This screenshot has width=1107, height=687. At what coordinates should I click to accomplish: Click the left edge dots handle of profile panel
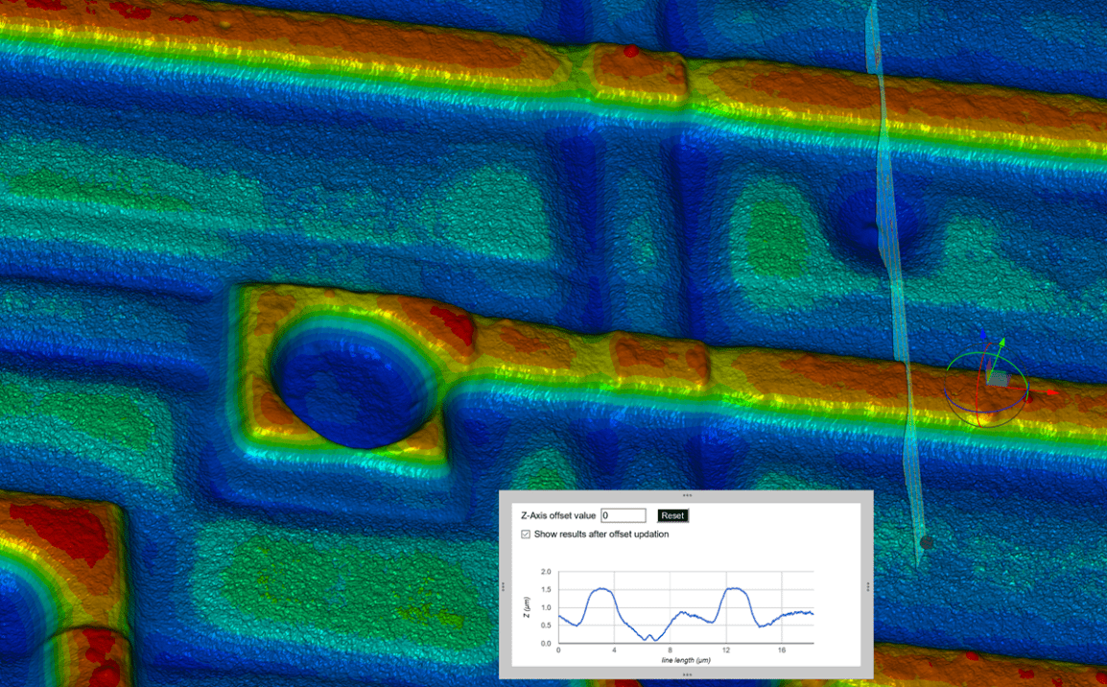click(504, 587)
